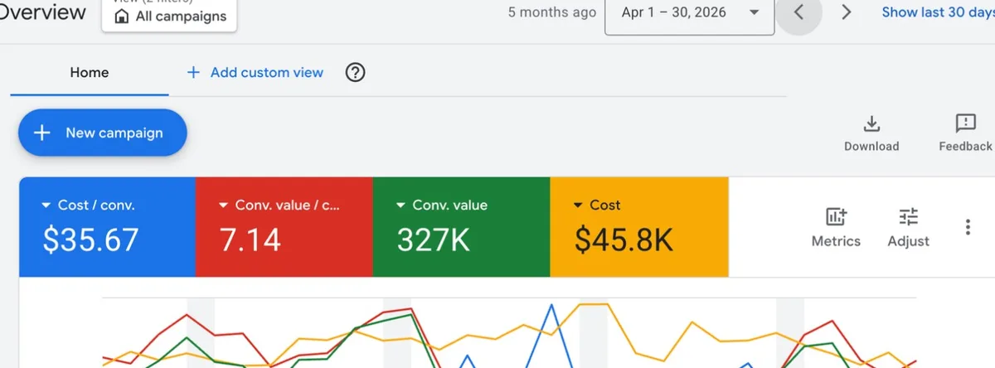
Task: Open the Apr 1 – 30, 2026 date range dropdown
Action: pyautogui.click(x=690, y=12)
